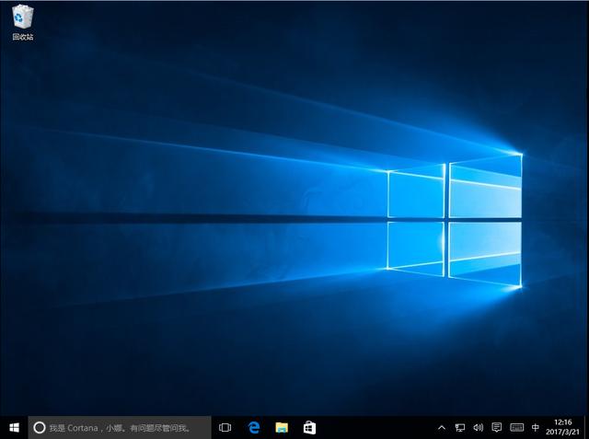This screenshot has width=589, height=439.
Task: Open calendar via the 2017/3/21 date
Action: (x=564, y=433)
